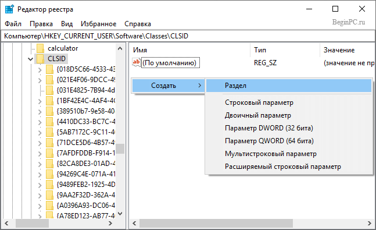Click values pane horizontal scroll-left arrow
376x230 pixels.
pos(134,223)
